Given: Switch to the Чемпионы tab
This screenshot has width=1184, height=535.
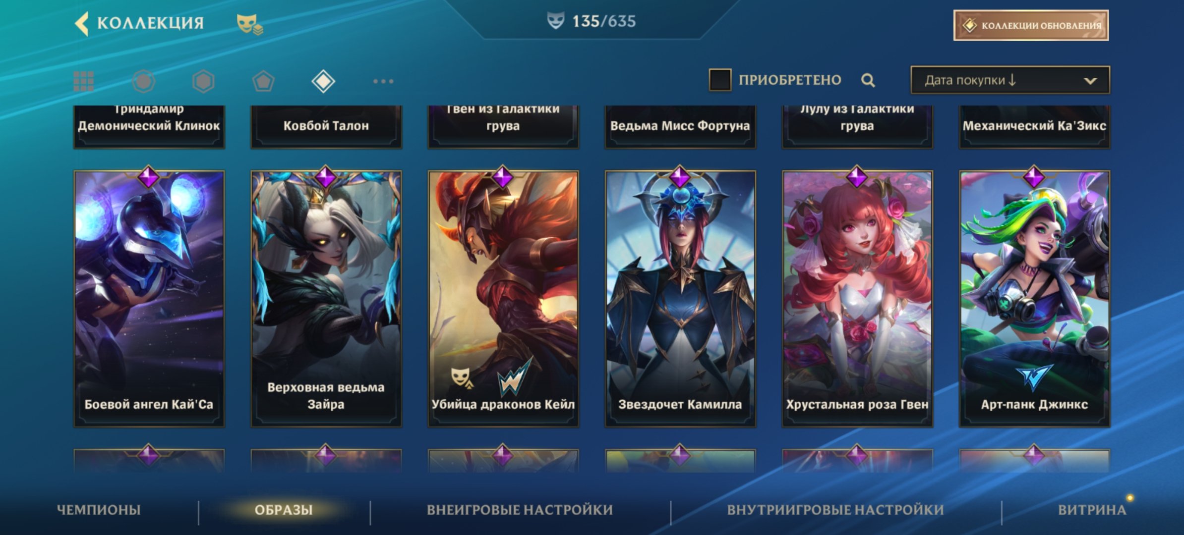Looking at the screenshot, I should pos(99,510).
